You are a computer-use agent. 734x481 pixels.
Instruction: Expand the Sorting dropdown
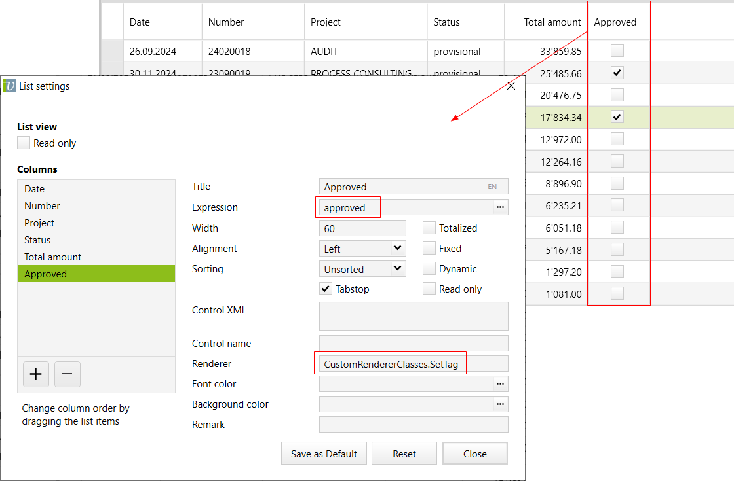click(x=397, y=269)
